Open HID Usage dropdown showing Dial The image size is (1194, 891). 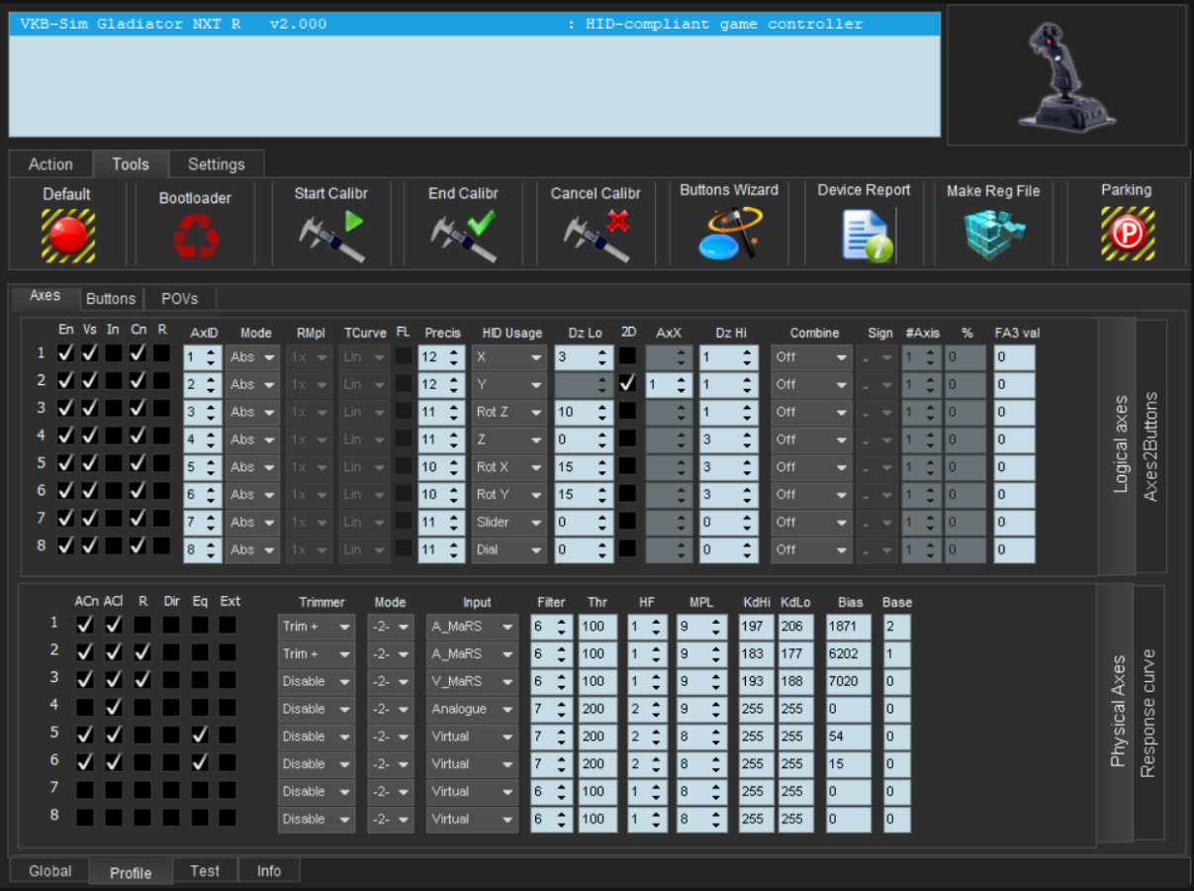(x=508, y=549)
